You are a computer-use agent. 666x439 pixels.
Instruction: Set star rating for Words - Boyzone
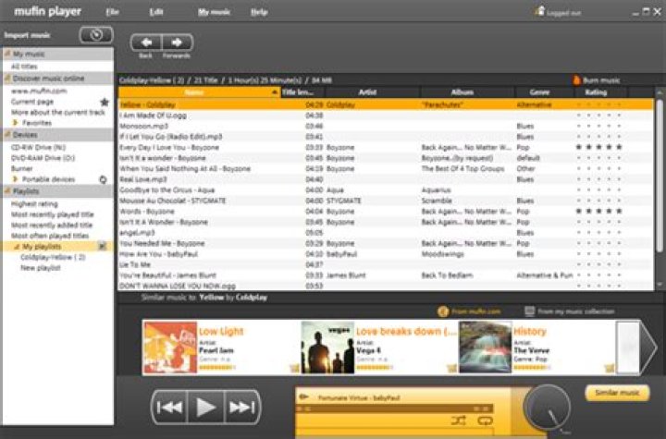click(598, 211)
